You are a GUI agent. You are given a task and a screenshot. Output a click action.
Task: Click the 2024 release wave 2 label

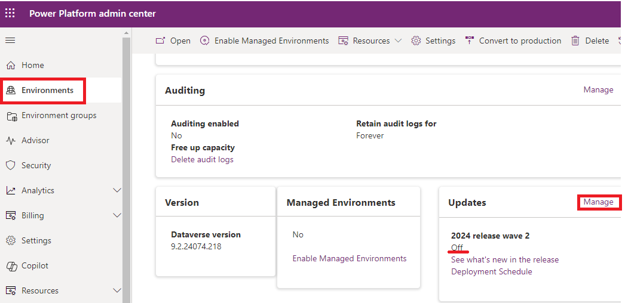[x=491, y=236]
